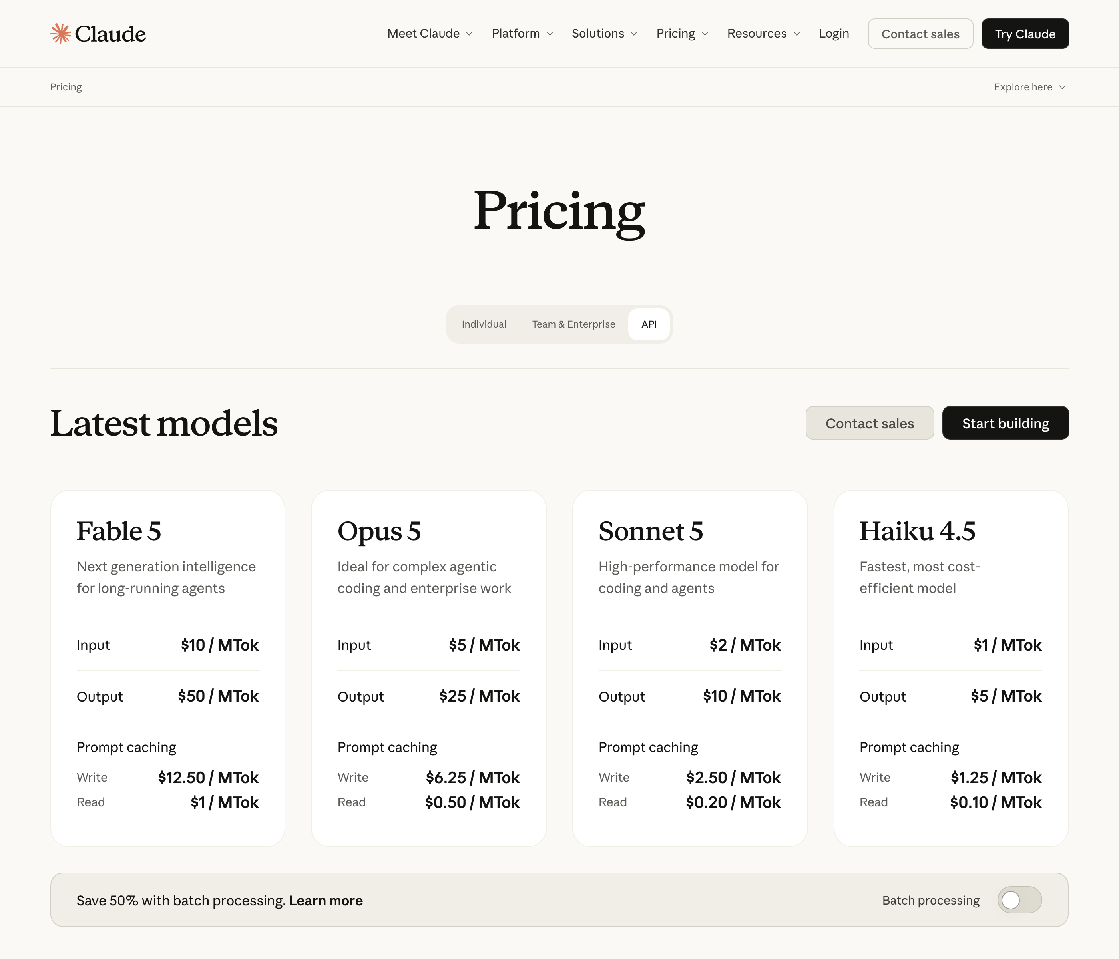Open the Explore here dropdown
1119x959 pixels.
[x=1029, y=87]
